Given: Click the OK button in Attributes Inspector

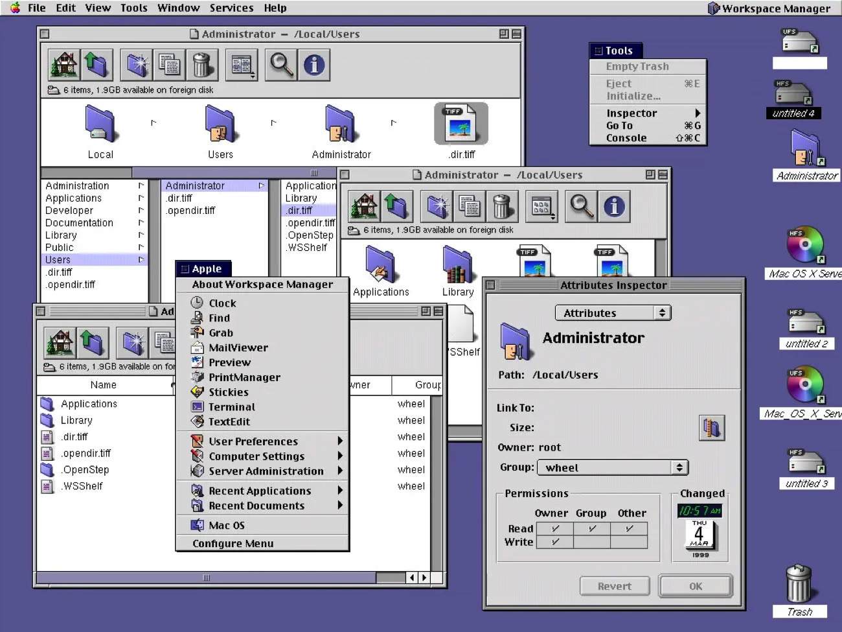Looking at the screenshot, I should pos(695,586).
